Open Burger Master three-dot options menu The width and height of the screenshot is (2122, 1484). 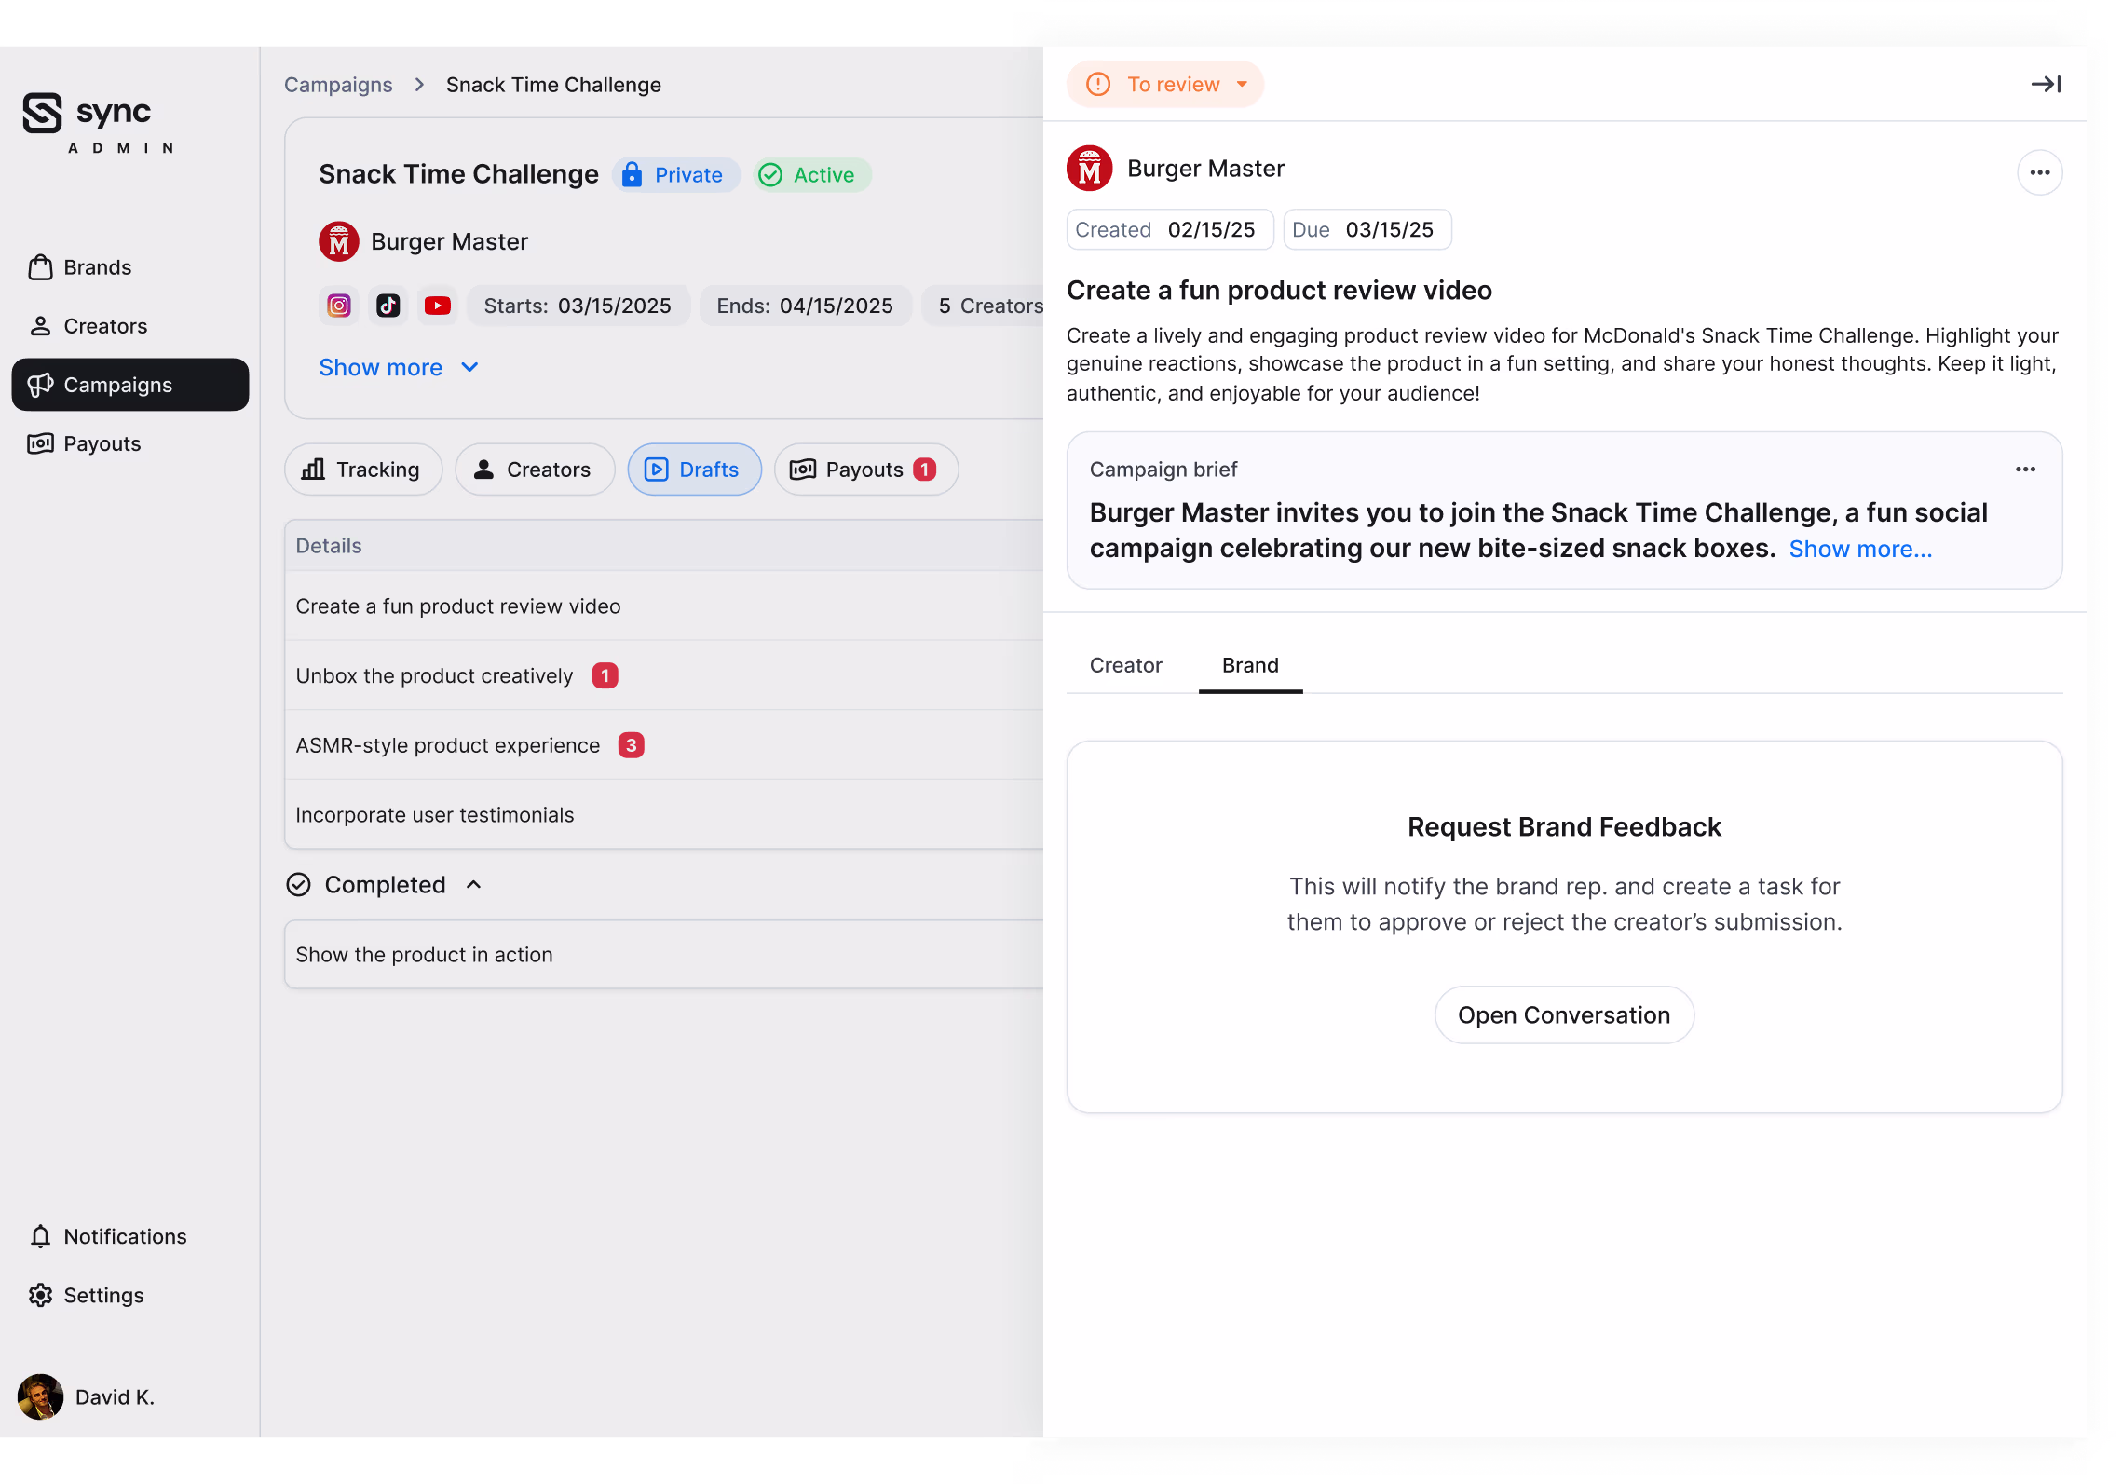click(x=2039, y=172)
